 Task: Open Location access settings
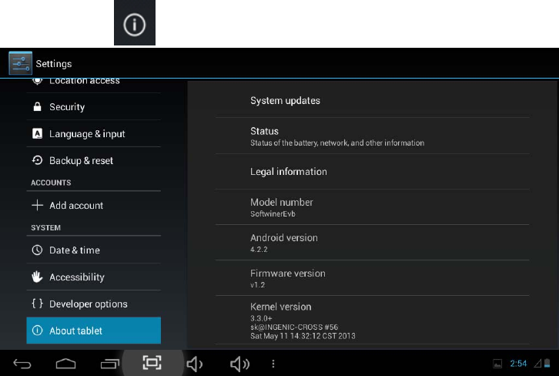pos(93,86)
